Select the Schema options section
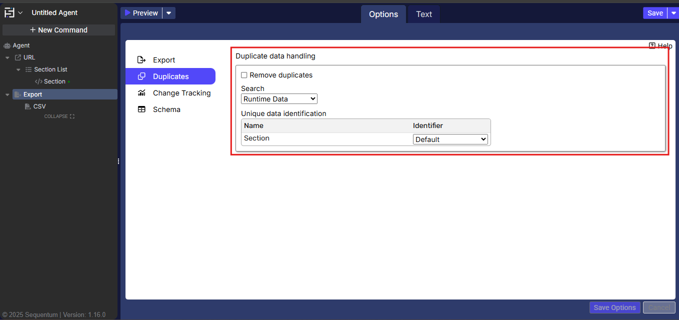This screenshot has width=679, height=320. (166, 109)
